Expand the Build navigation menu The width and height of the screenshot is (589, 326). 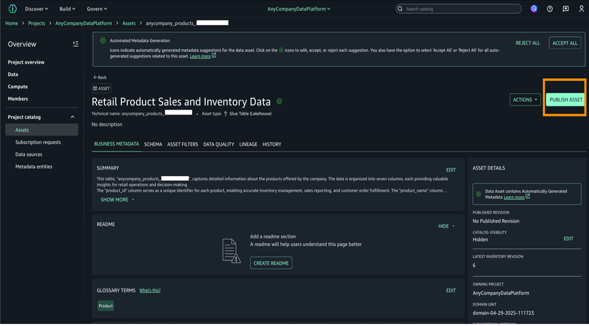coord(67,9)
